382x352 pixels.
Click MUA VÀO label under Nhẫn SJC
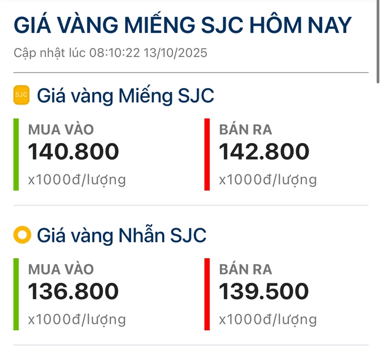[61, 269]
